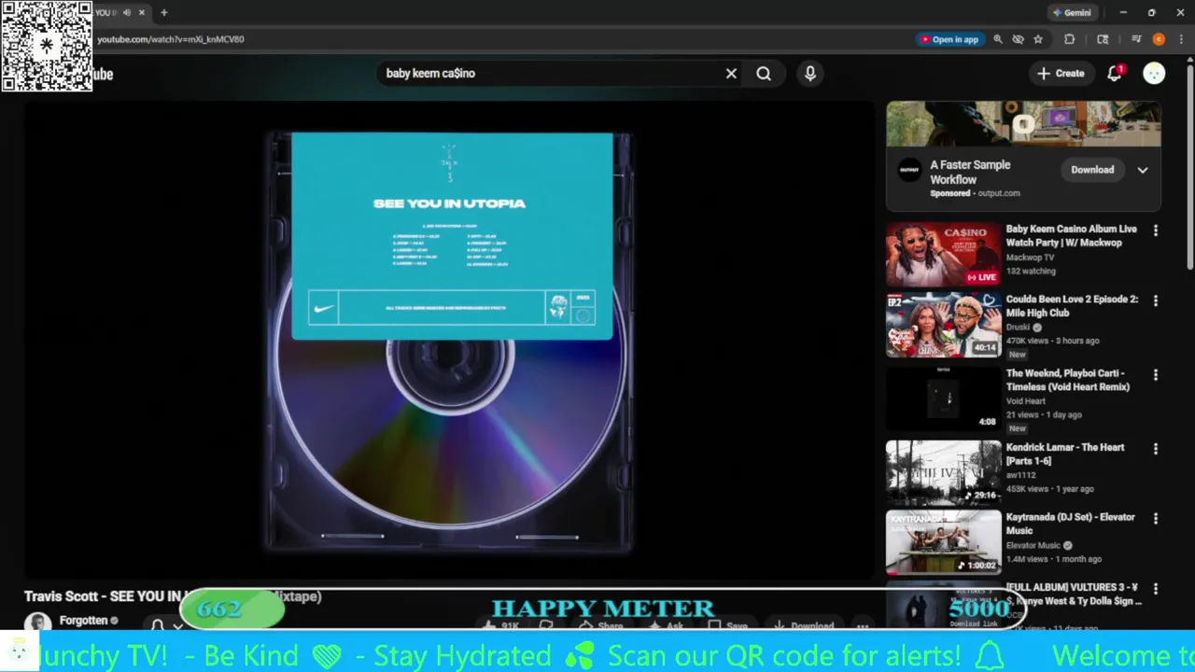Open the Chrome extensions puzzle icon
Image resolution: width=1195 pixels, height=672 pixels.
pyautogui.click(x=1070, y=39)
